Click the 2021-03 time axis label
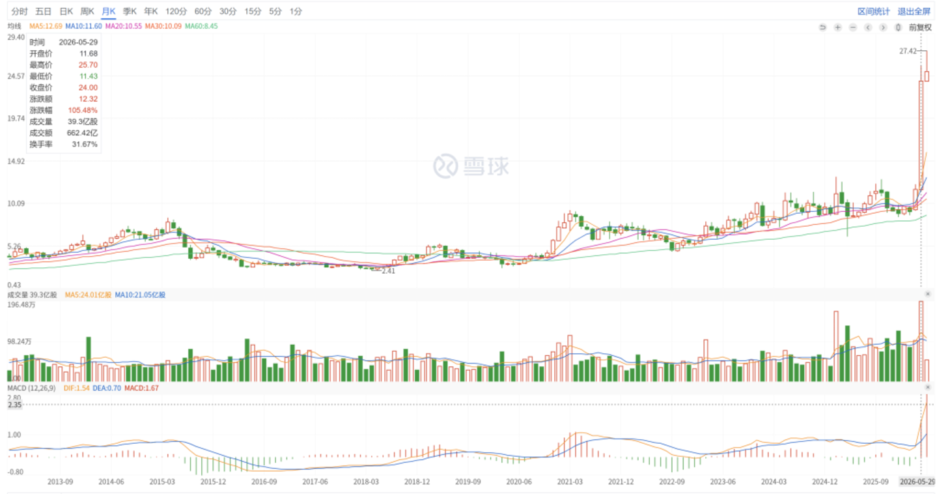The width and height of the screenshot is (937, 494). pyautogui.click(x=570, y=482)
